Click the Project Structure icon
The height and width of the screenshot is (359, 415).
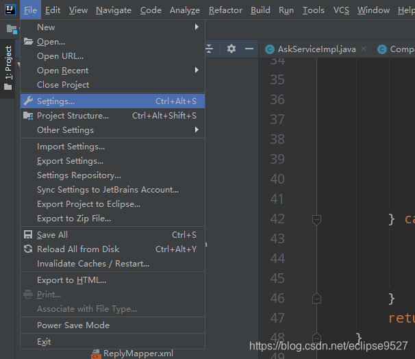click(28, 116)
